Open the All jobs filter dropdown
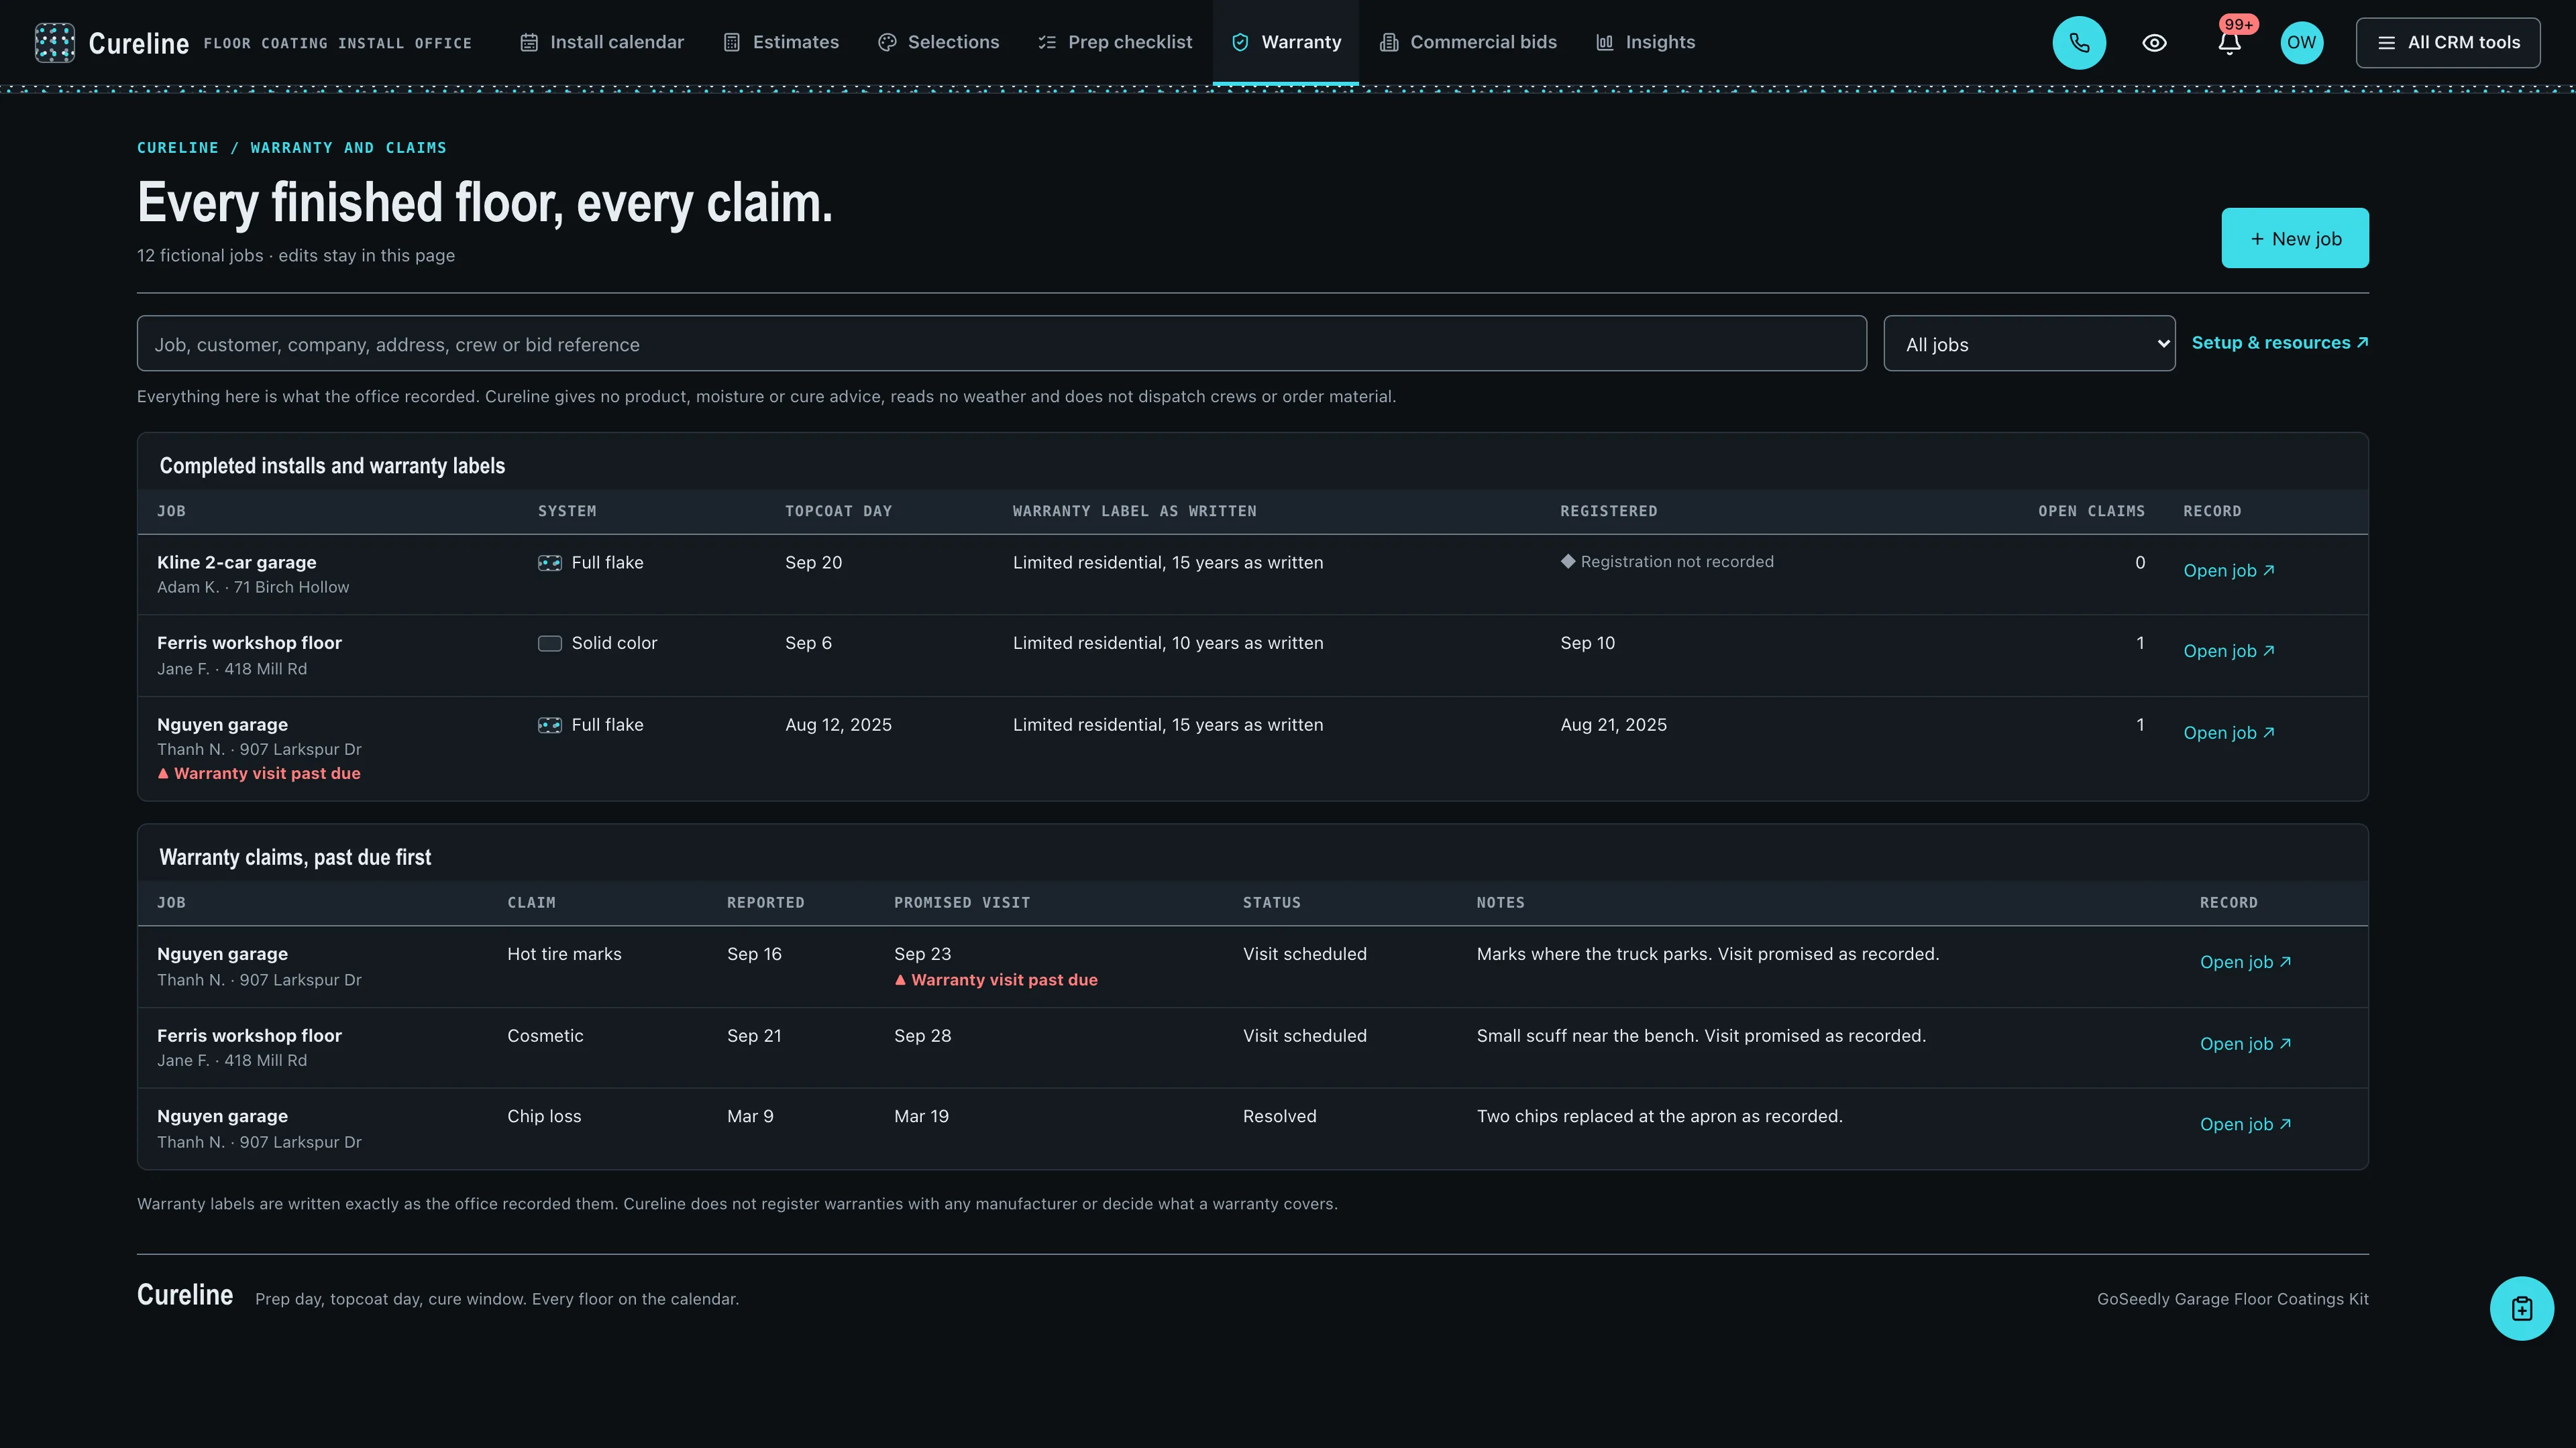Screen dimensions: 2576x1448 point(2029,344)
